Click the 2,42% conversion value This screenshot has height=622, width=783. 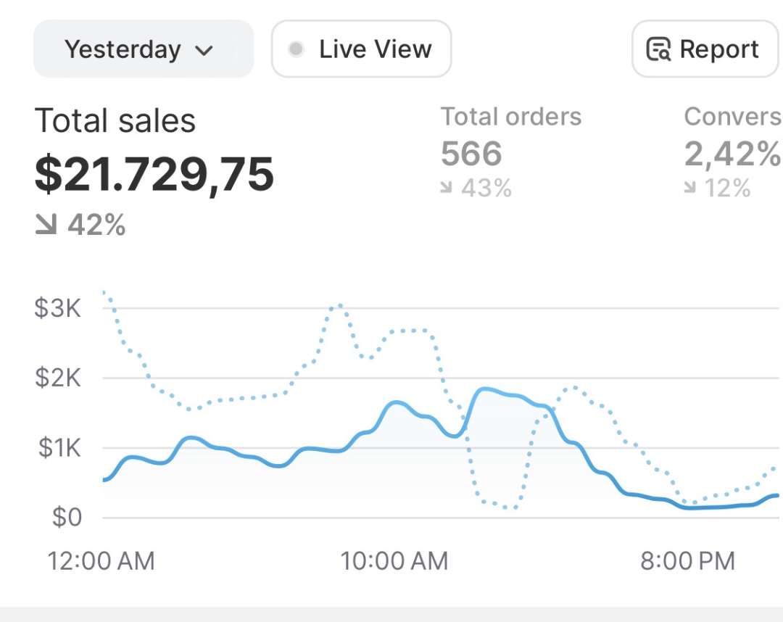point(732,154)
